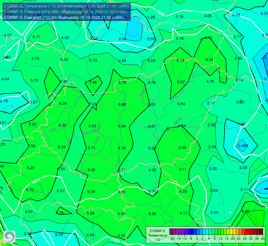Click the 4.53 temperature value
The width and height of the screenshot is (268, 246).
click(x=183, y=191)
